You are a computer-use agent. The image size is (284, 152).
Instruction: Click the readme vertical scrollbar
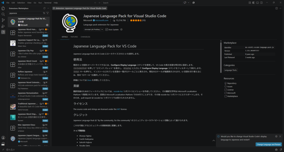pos(221,57)
